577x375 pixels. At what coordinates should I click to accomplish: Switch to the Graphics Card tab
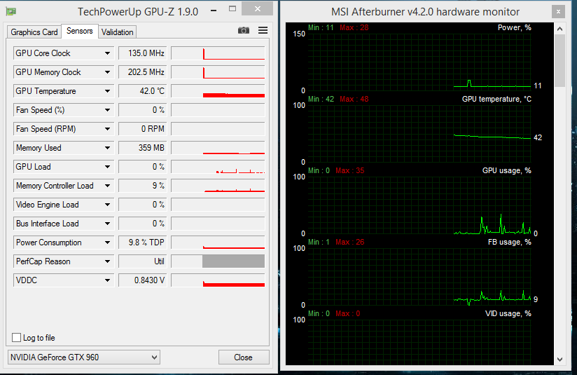[34, 32]
